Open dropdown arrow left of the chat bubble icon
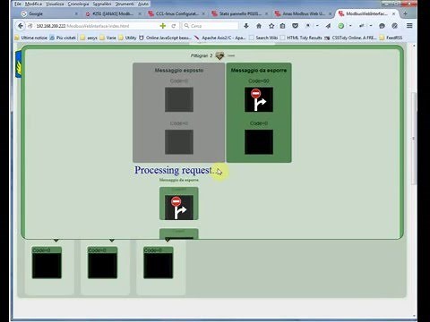430x322 pixels. click(371, 26)
